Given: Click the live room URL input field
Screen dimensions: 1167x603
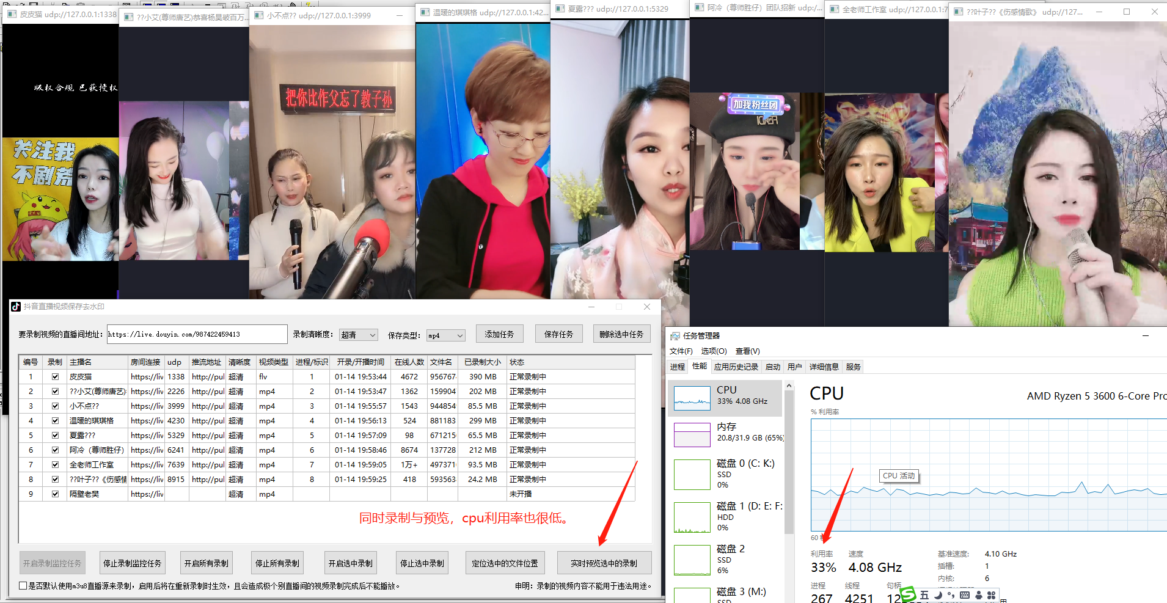Looking at the screenshot, I should click(197, 334).
